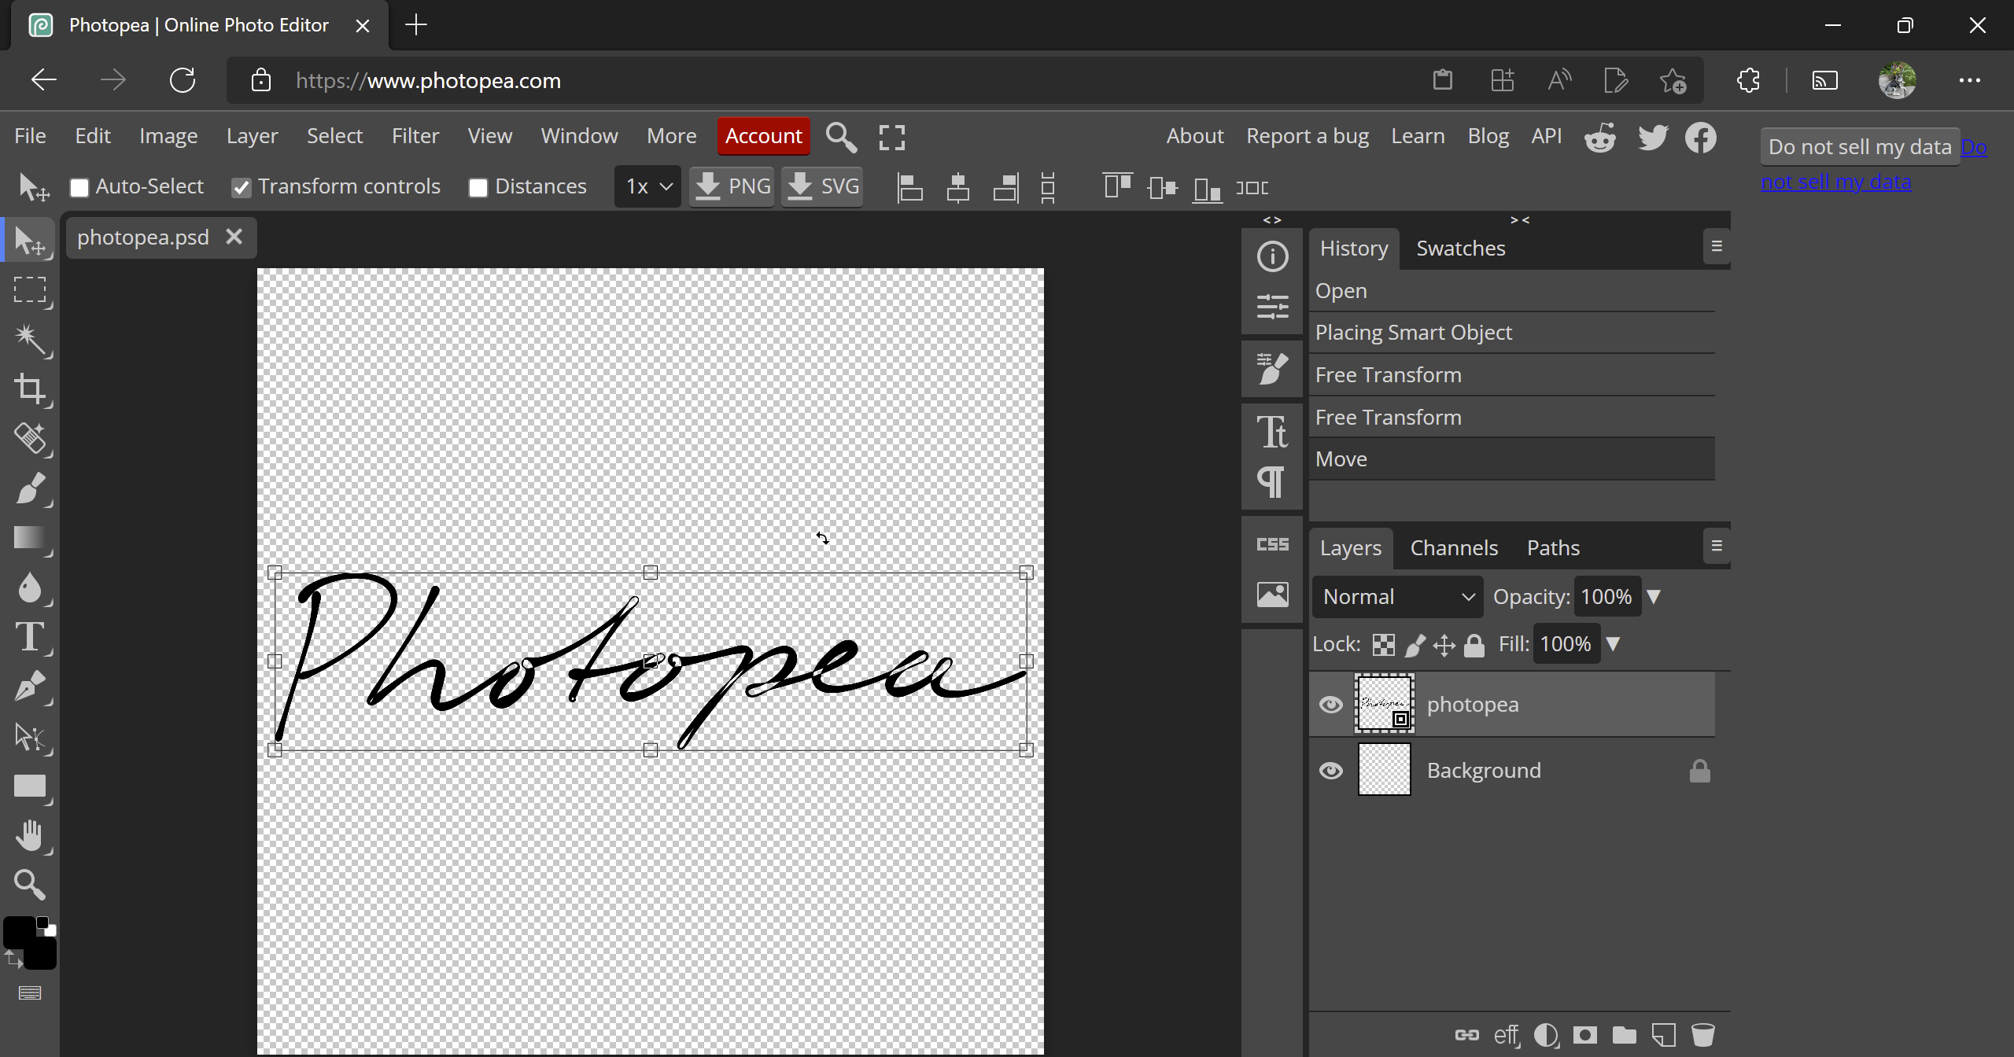Select the Magic Wand tool
Viewport: 2014px width, 1057px height.
pyautogui.click(x=30, y=339)
